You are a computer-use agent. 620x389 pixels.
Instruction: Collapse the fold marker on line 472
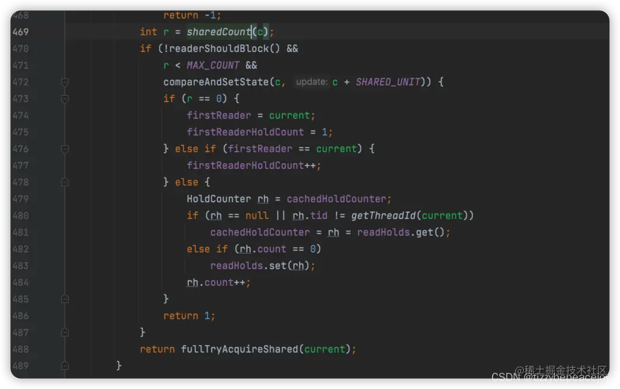coord(65,82)
